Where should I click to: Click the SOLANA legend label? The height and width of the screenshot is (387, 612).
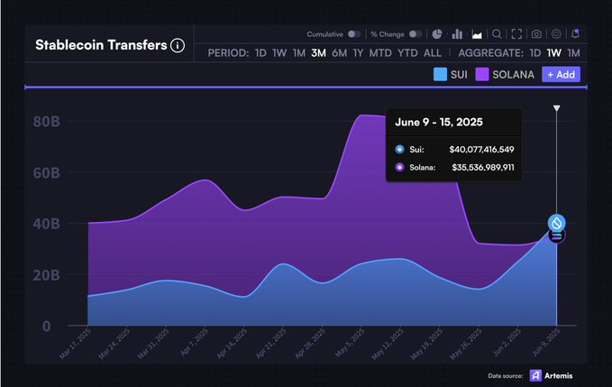(x=513, y=75)
